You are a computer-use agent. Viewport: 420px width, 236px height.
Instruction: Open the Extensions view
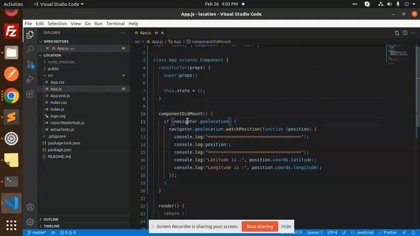[30, 94]
